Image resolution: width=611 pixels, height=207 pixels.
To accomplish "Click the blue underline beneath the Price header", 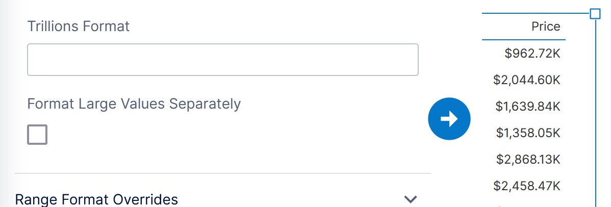I will (524, 39).
